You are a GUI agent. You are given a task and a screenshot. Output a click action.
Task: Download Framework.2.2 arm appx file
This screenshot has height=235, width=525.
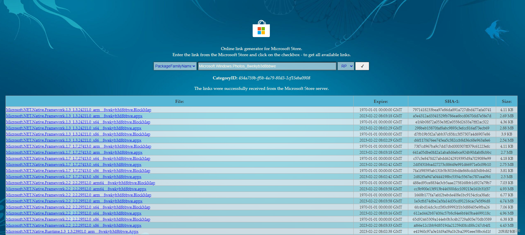(74, 201)
